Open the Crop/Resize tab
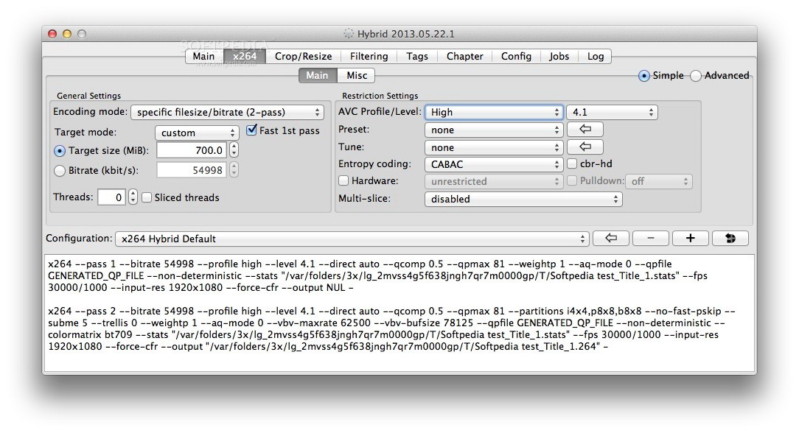This screenshot has width=799, height=433. pyautogui.click(x=303, y=56)
